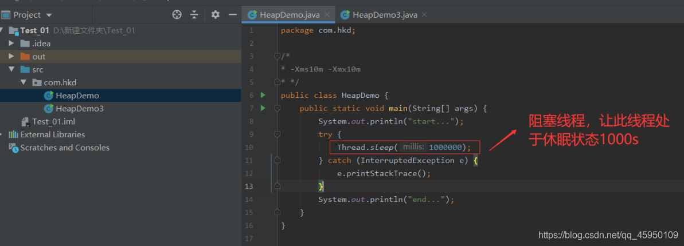Hide the Project panel with the minimize icon
The height and width of the screenshot is (246, 684).
[x=232, y=14]
